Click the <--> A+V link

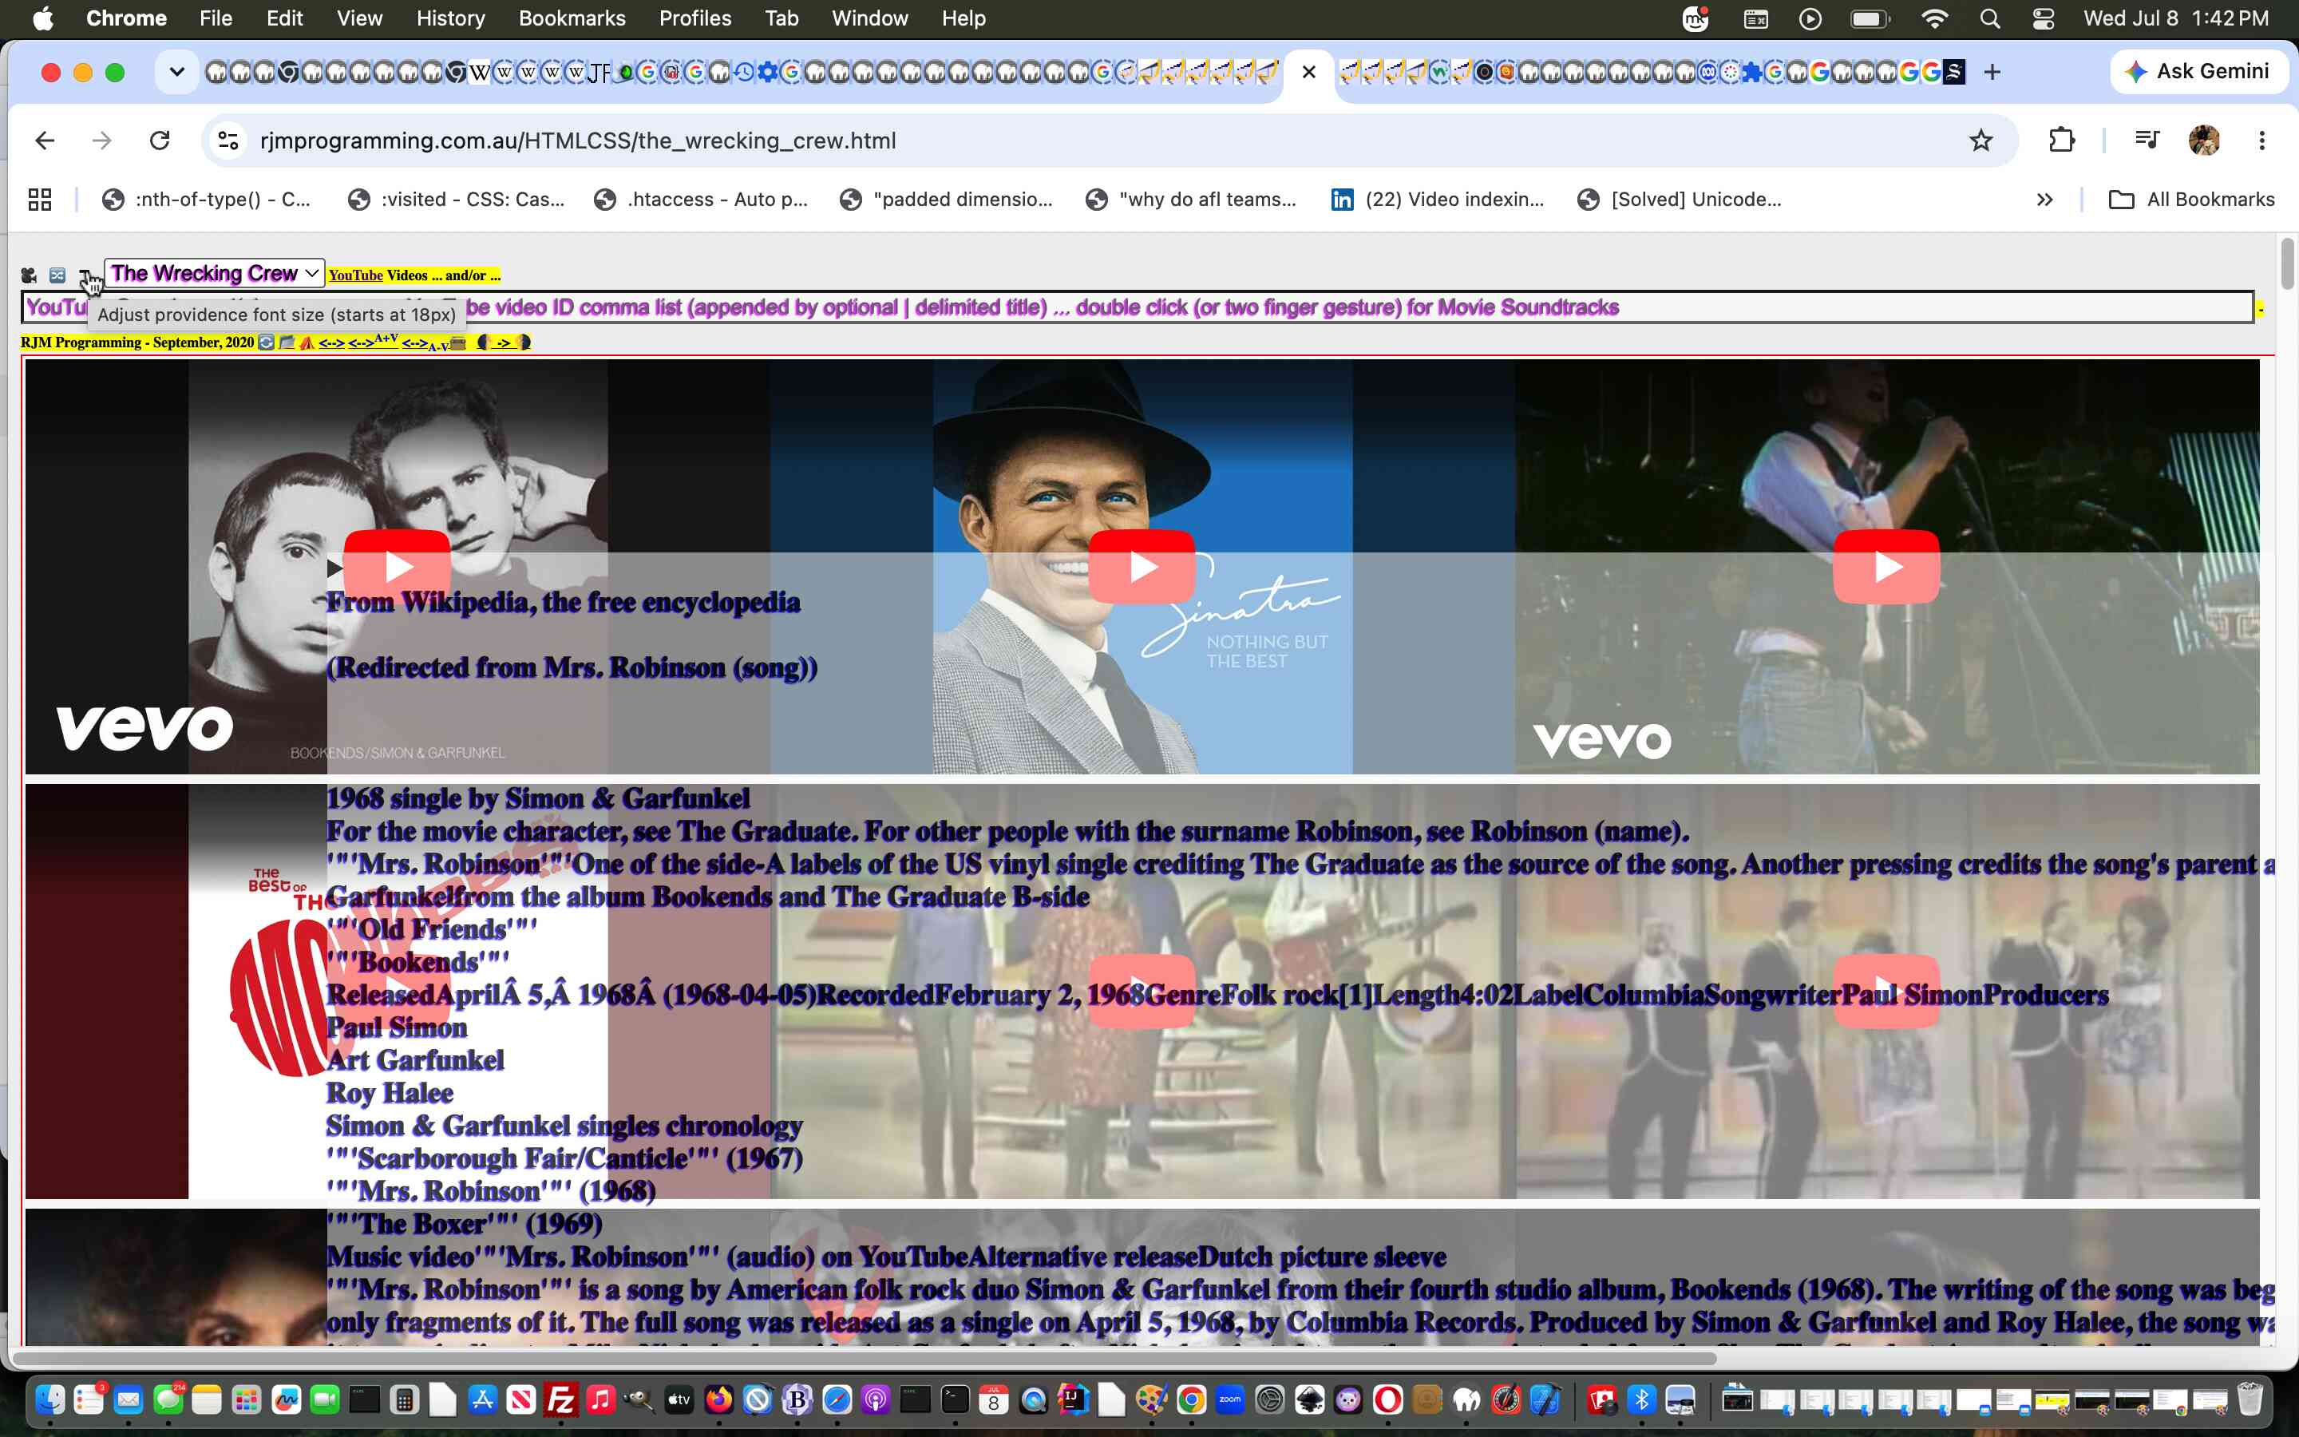tap(373, 341)
